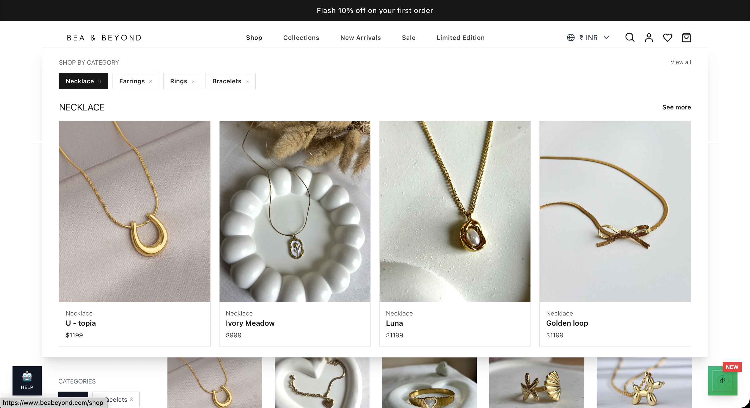Image resolution: width=750 pixels, height=408 pixels.
Task: Open the heart band ring thumbnail
Action: [x=429, y=383]
